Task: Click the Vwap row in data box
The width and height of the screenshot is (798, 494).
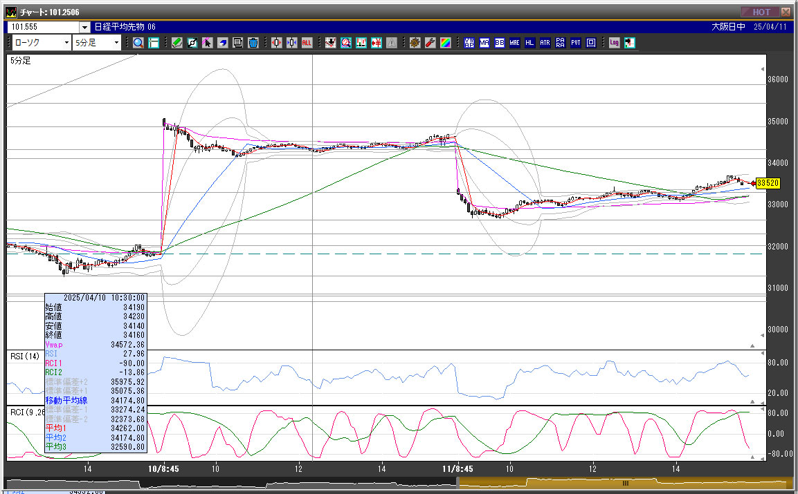Action: point(96,345)
